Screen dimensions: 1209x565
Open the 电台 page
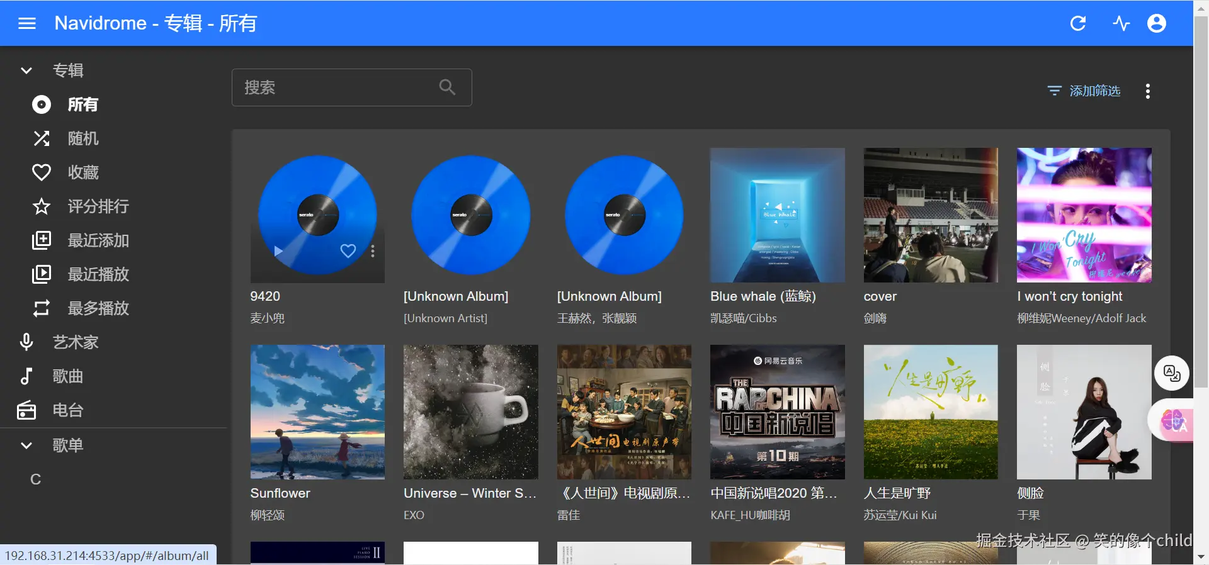[x=113, y=410]
